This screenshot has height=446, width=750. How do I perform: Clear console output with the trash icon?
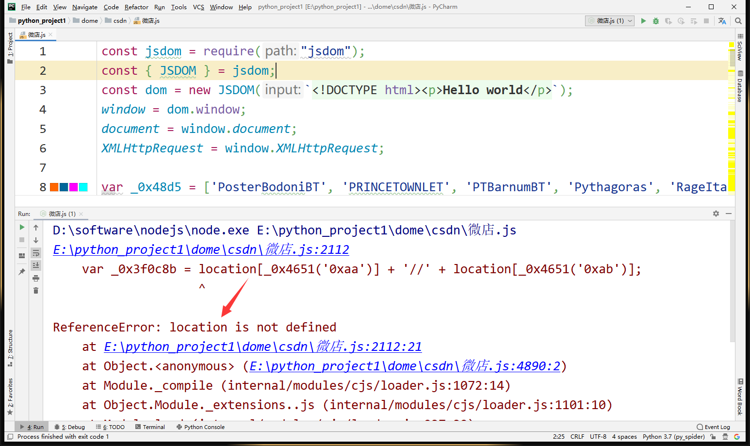(x=36, y=291)
